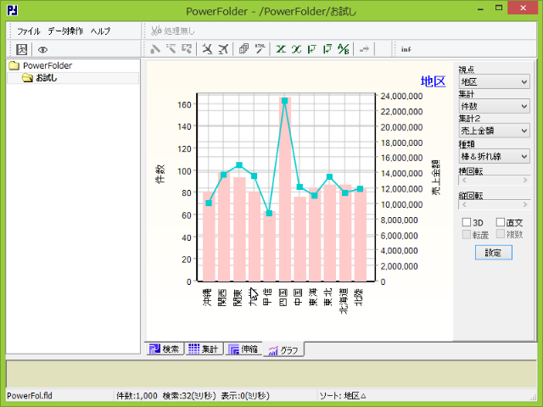543x407 pixels.
Task: Click the second green Excel X icon
Action: (296, 49)
